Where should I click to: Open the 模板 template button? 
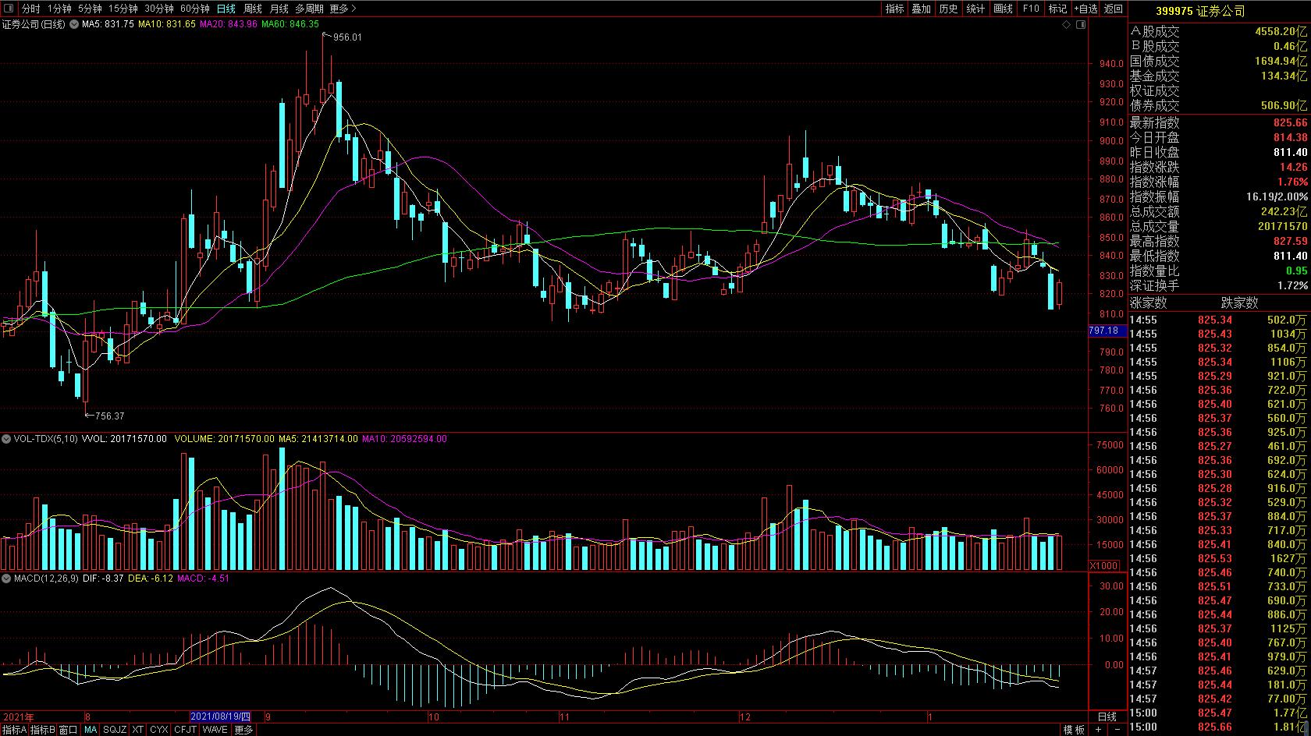(1074, 730)
